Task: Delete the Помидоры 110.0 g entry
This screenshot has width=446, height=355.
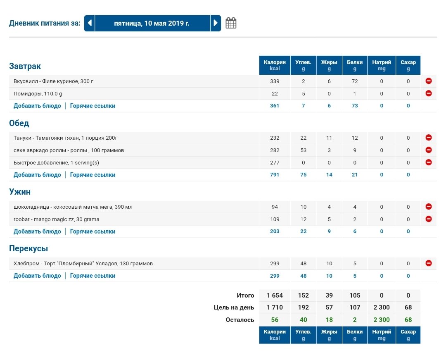Action: (x=428, y=93)
